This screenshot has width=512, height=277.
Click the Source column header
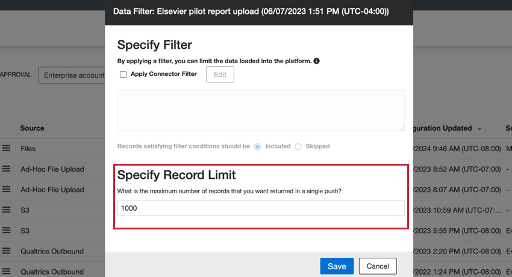tap(32, 128)
